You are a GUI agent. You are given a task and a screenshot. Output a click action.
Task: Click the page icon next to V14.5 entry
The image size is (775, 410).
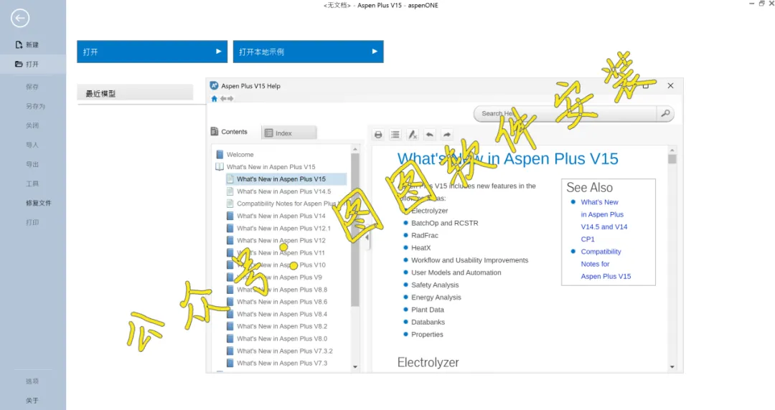(x=230, y=191)
